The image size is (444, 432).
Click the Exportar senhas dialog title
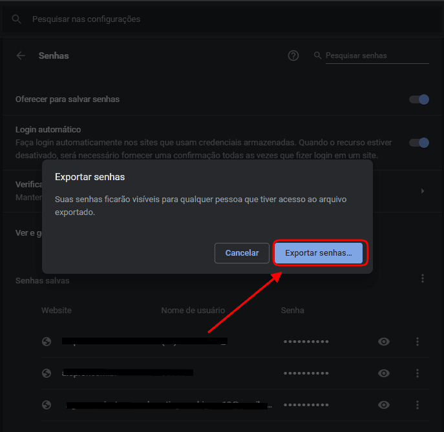(x=90, y=177)
